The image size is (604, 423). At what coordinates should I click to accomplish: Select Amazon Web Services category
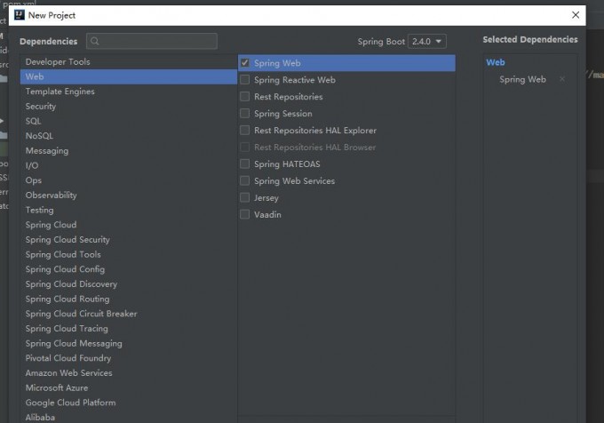coord(129,373)
